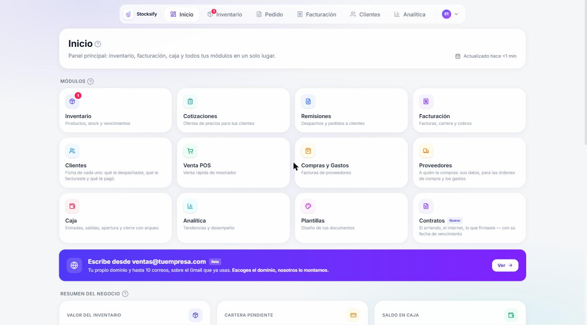Open the Cotizaciones module card title

pyautogui.click(x=200, y=116)
